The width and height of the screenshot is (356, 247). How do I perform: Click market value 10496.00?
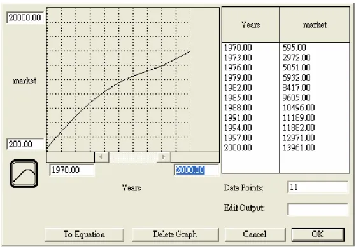299,107
